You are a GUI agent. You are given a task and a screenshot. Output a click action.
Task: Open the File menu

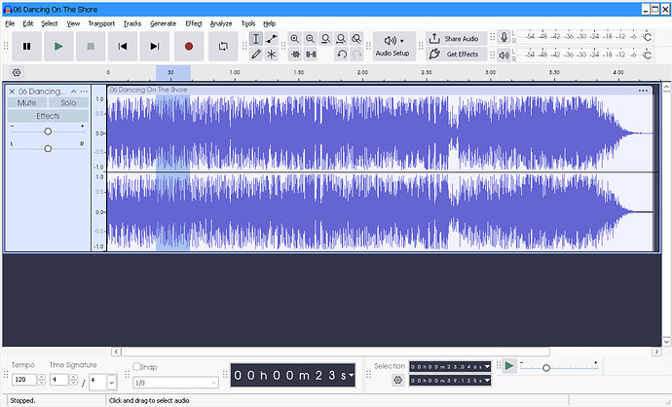pos(10,23)
